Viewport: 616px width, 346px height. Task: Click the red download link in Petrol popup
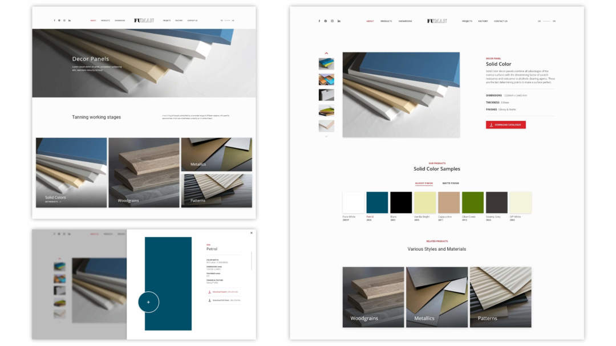click(223, 292)
